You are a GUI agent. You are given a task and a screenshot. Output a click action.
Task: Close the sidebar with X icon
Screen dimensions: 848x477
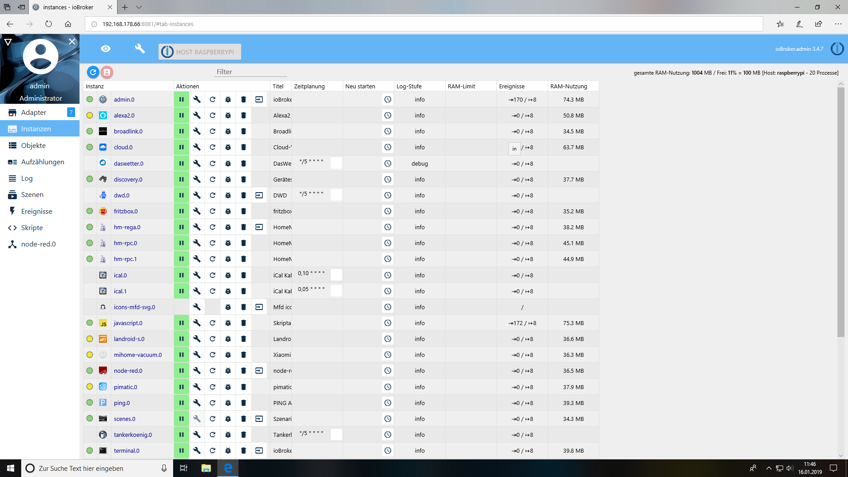pyautogui.click(x=72, y=42)
